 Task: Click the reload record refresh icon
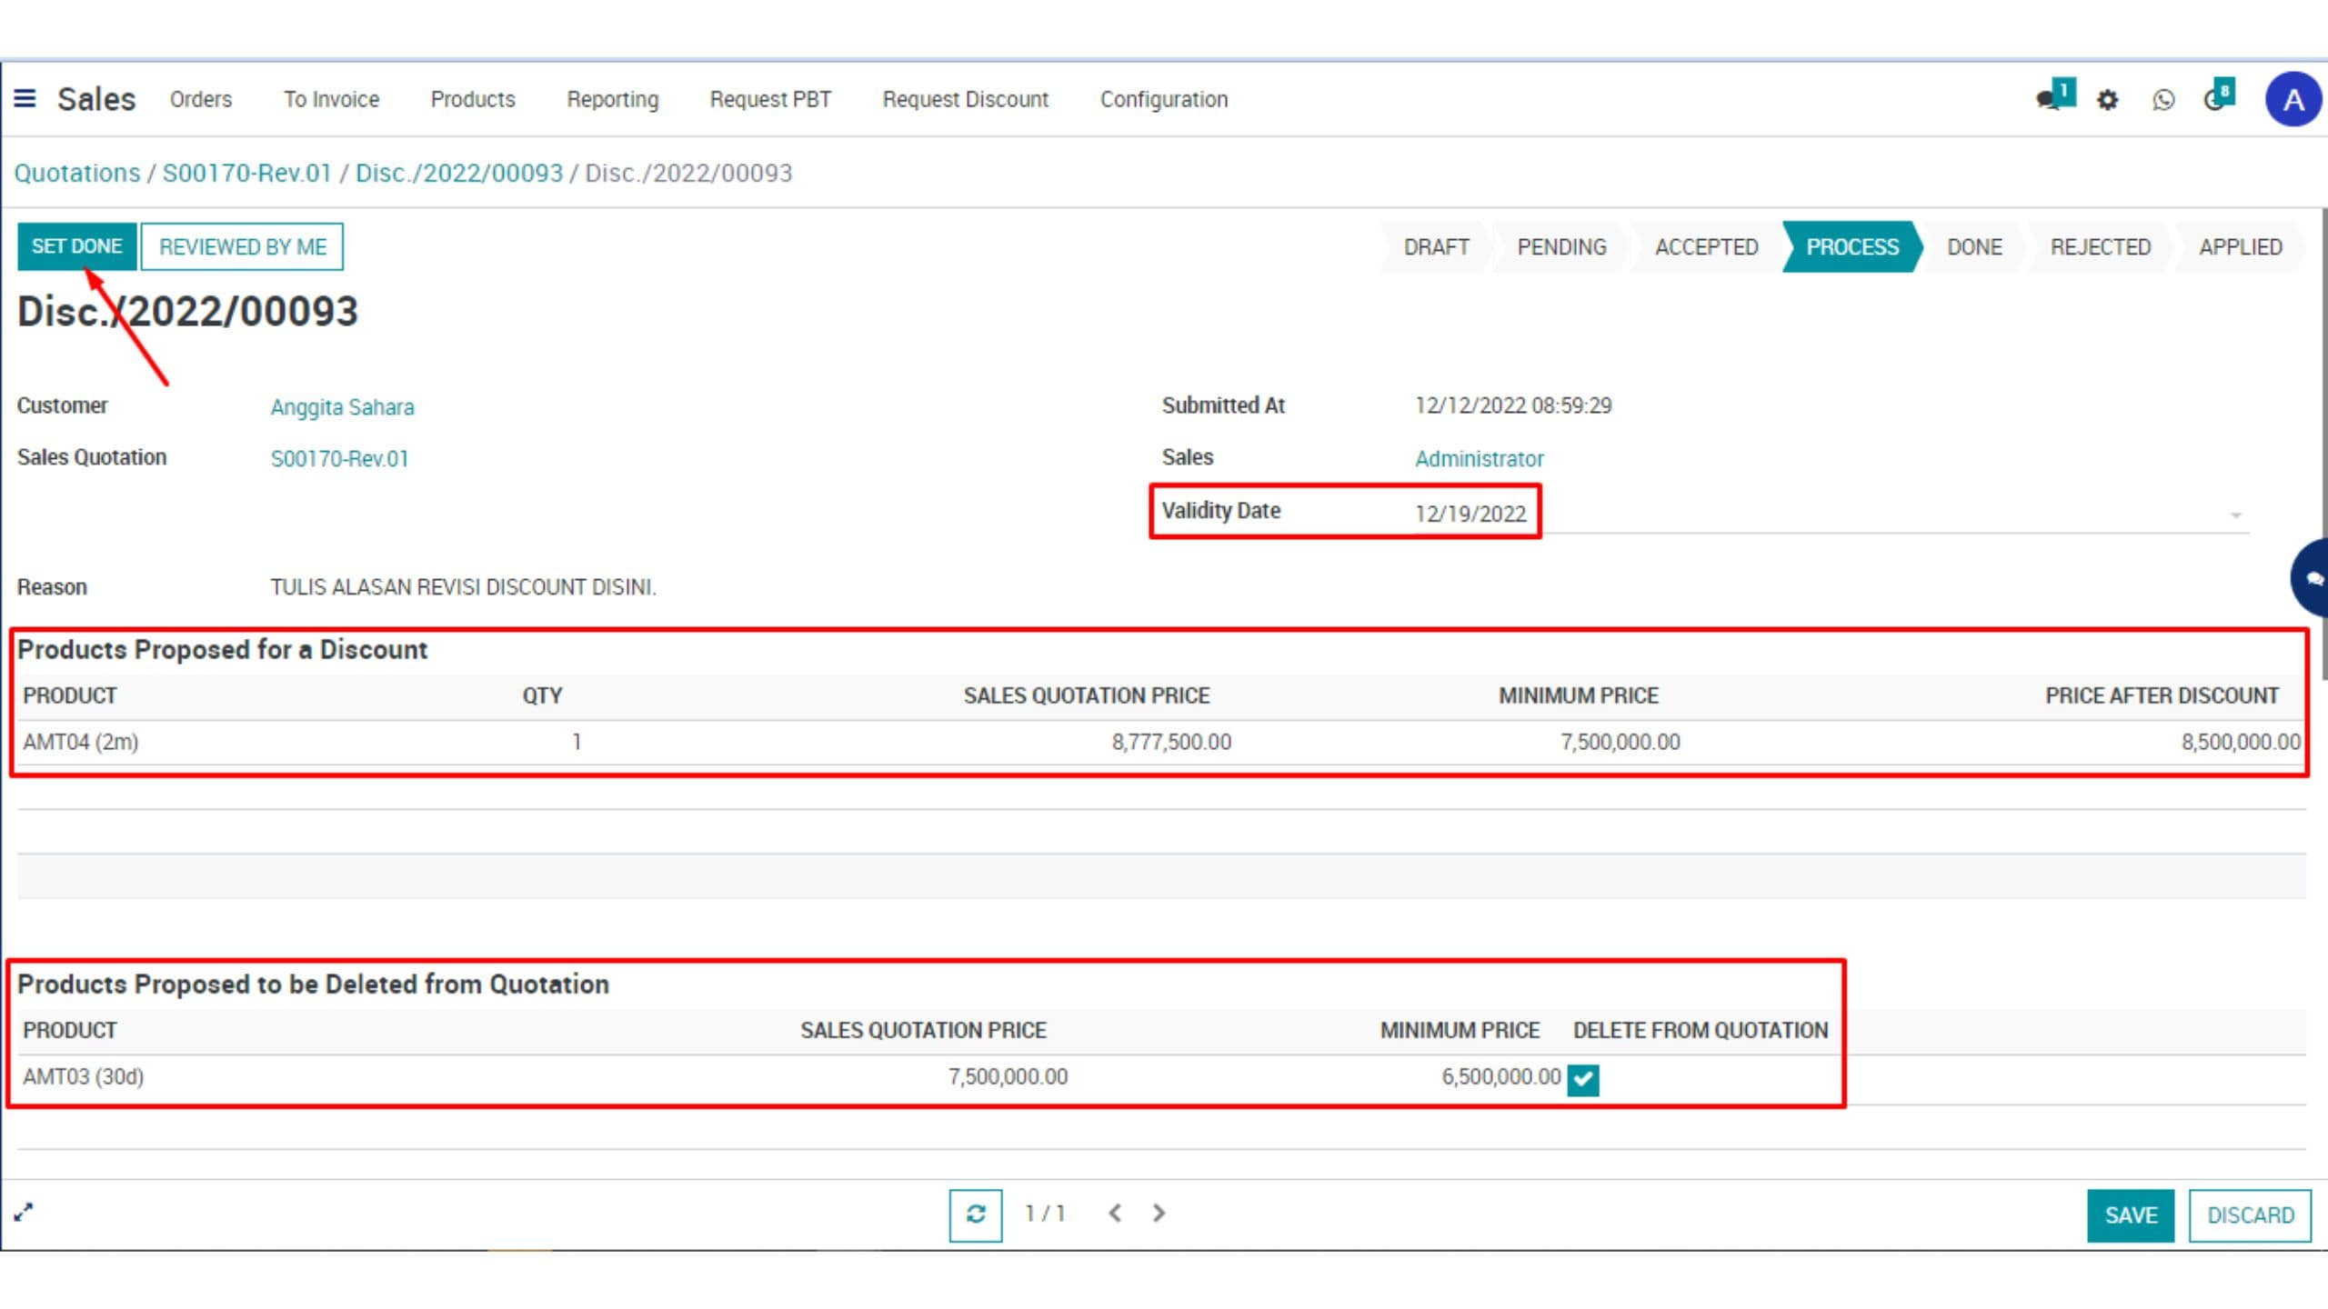tap(975, 1214)
